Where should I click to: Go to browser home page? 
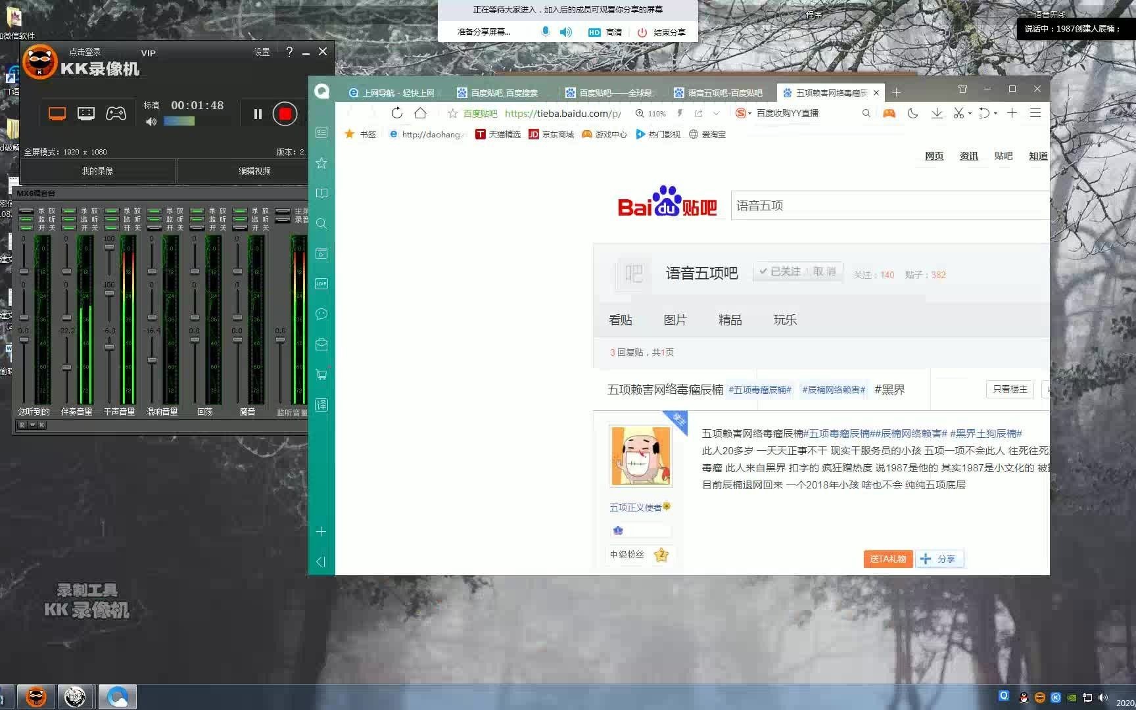point(420,113)
